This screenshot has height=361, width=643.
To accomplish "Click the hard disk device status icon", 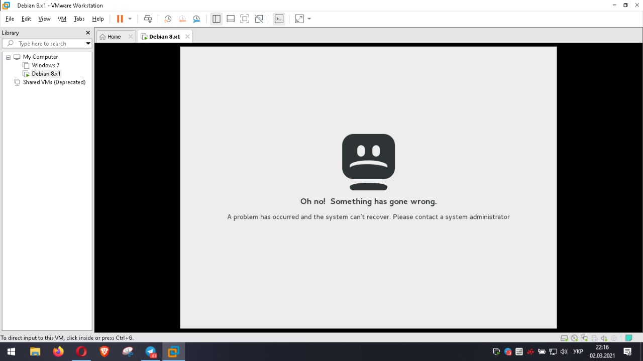I will [x=564, y=338].
